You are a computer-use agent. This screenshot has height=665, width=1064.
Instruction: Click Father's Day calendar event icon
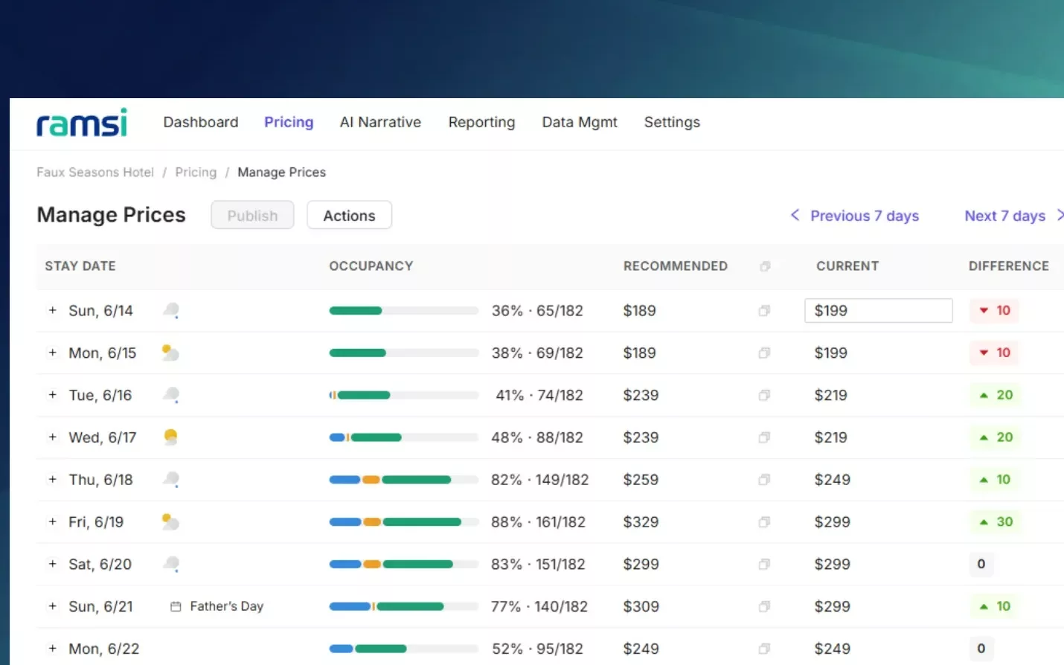click(x=176, y=606)
